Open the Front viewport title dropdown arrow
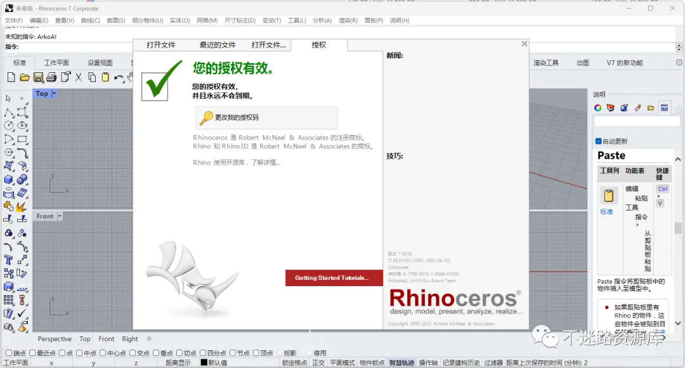Screen dimensions: 685x368 click(60, 216)
